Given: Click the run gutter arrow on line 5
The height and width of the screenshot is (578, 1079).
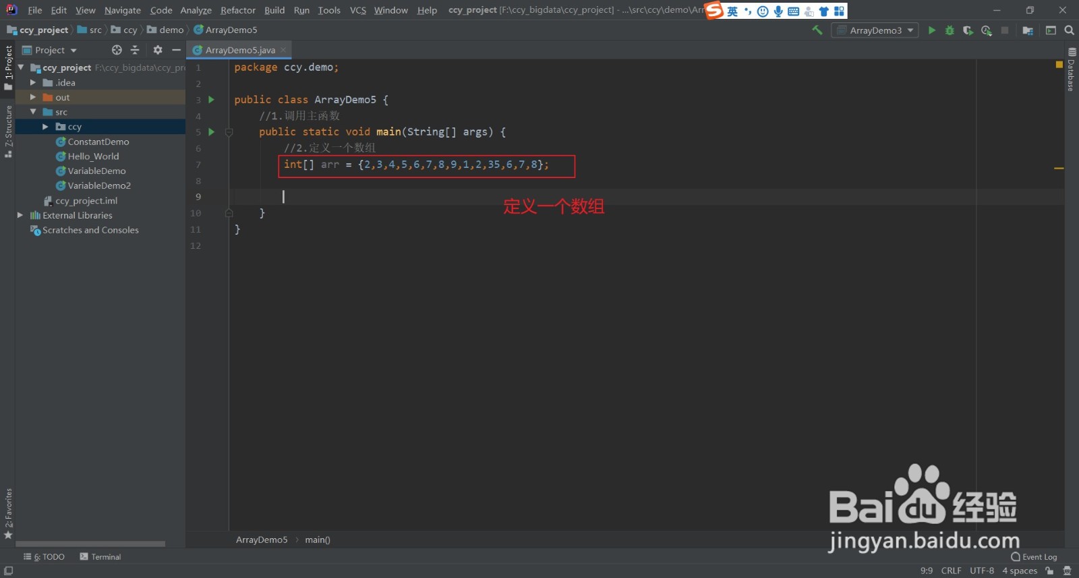Looking at the screenshot, I should coord(211,132).
